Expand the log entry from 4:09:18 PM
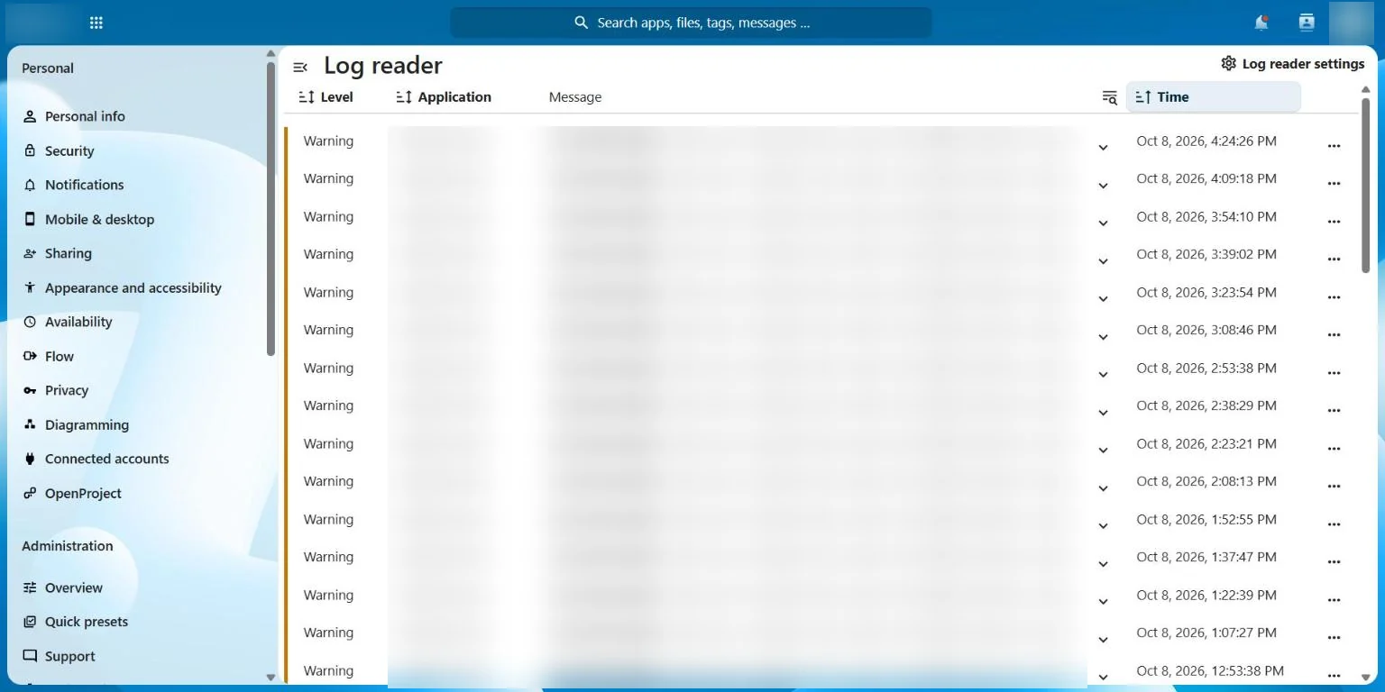Viewport: 1385px width, 692px height. click(x=1103, y=185)
